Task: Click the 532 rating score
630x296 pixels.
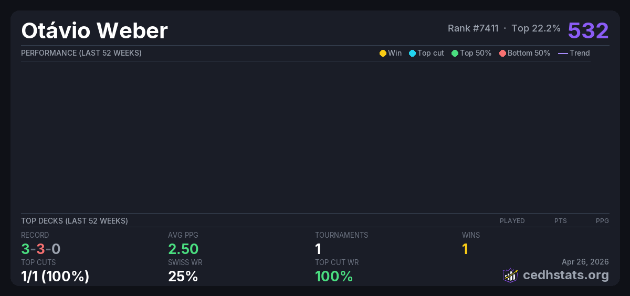Action: [x=588, y=30]
